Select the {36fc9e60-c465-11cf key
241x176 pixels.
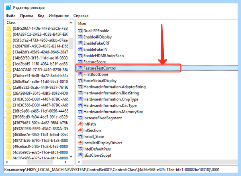click(x=41, y=111)
